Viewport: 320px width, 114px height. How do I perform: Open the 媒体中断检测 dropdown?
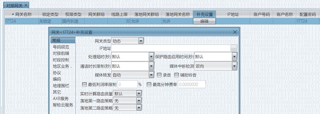pyautogui.click(x=234, y=66)
